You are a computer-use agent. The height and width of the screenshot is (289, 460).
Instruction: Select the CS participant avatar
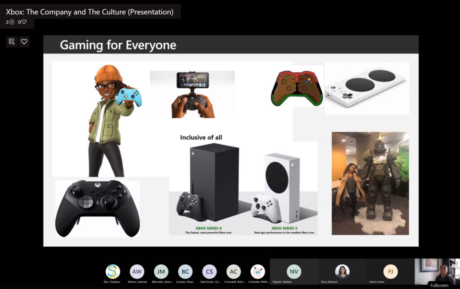click(209, 271)
